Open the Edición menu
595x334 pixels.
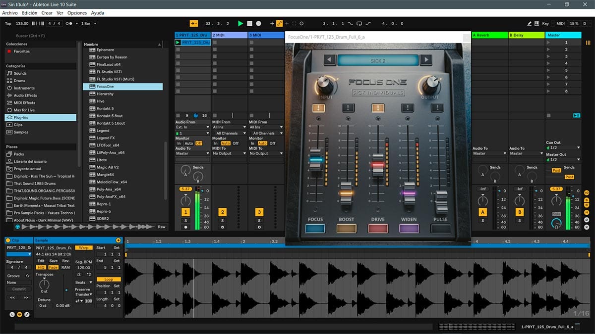tap(30, 13)
